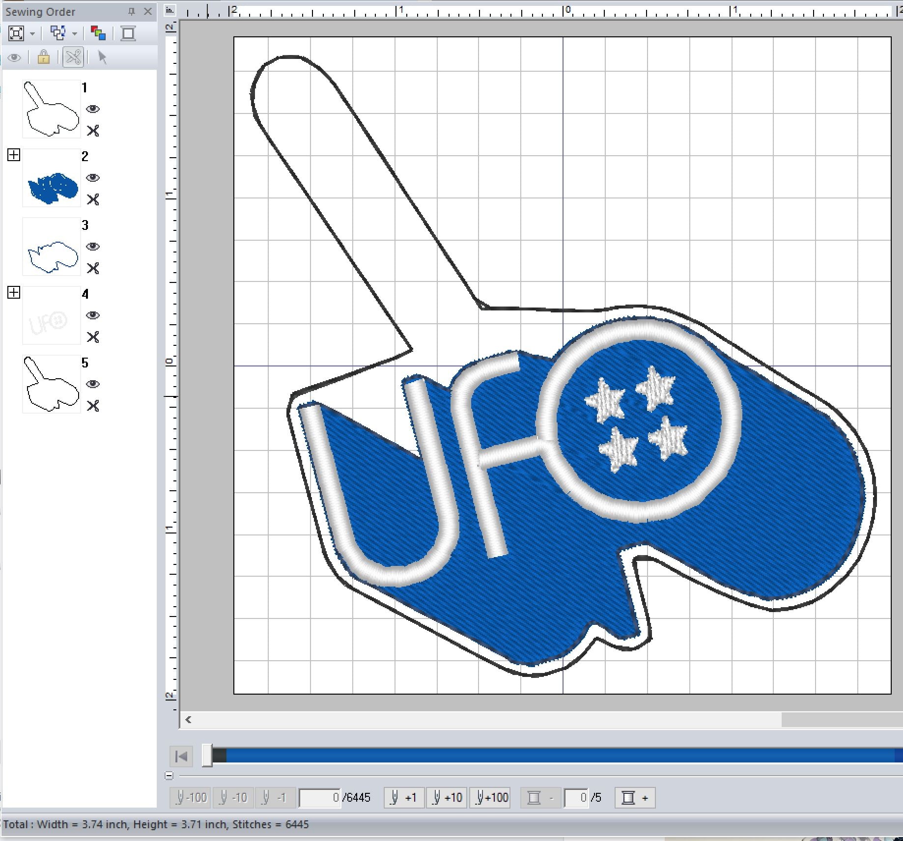Click the select objects icon in Sewing Order
Image resolution: width=903 pixels, height=841 pixels.
(58, 33)
